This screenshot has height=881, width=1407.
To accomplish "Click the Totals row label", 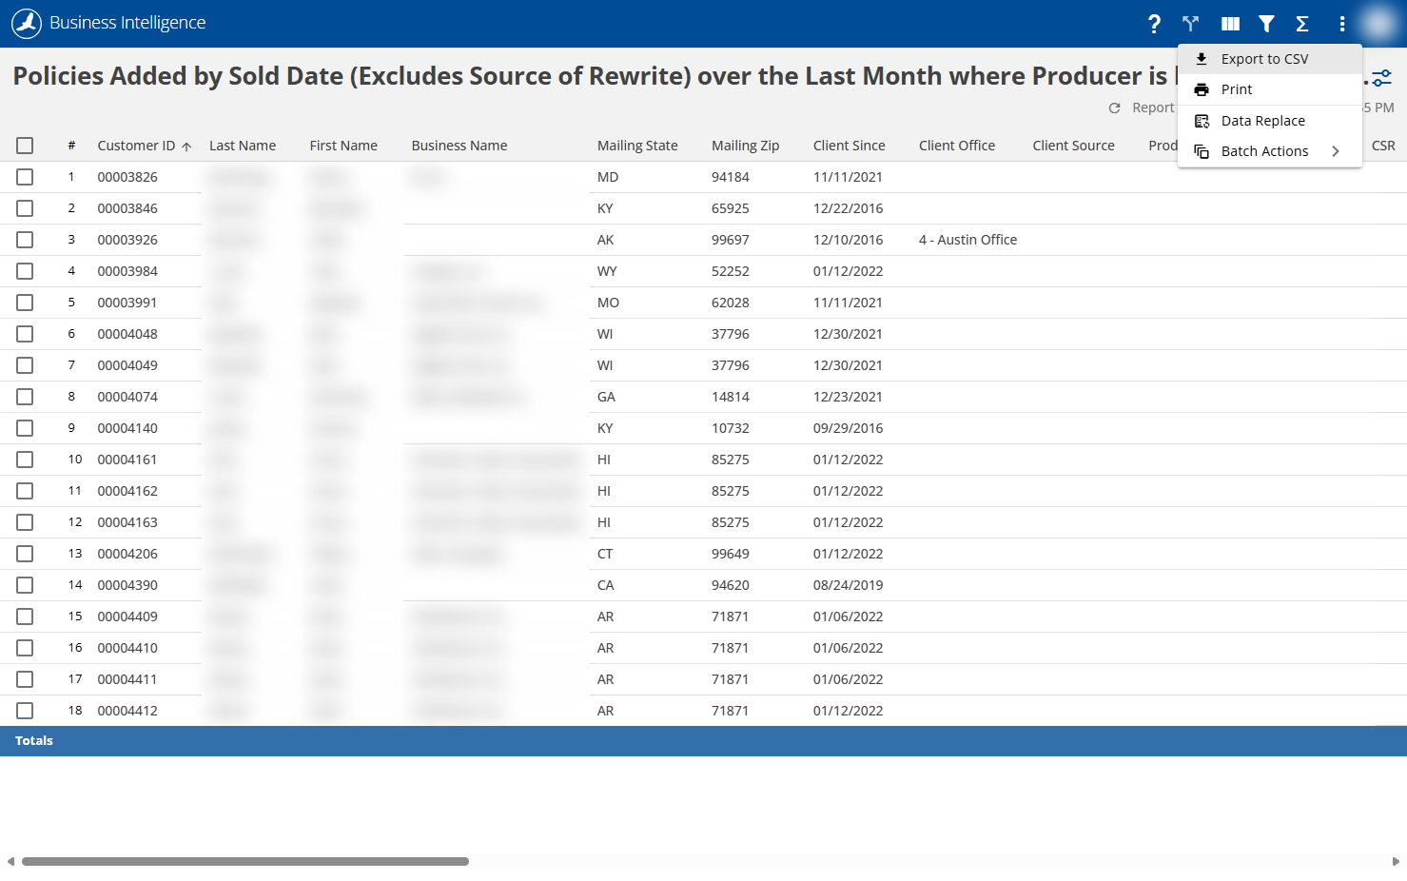I will coord(34,740).
